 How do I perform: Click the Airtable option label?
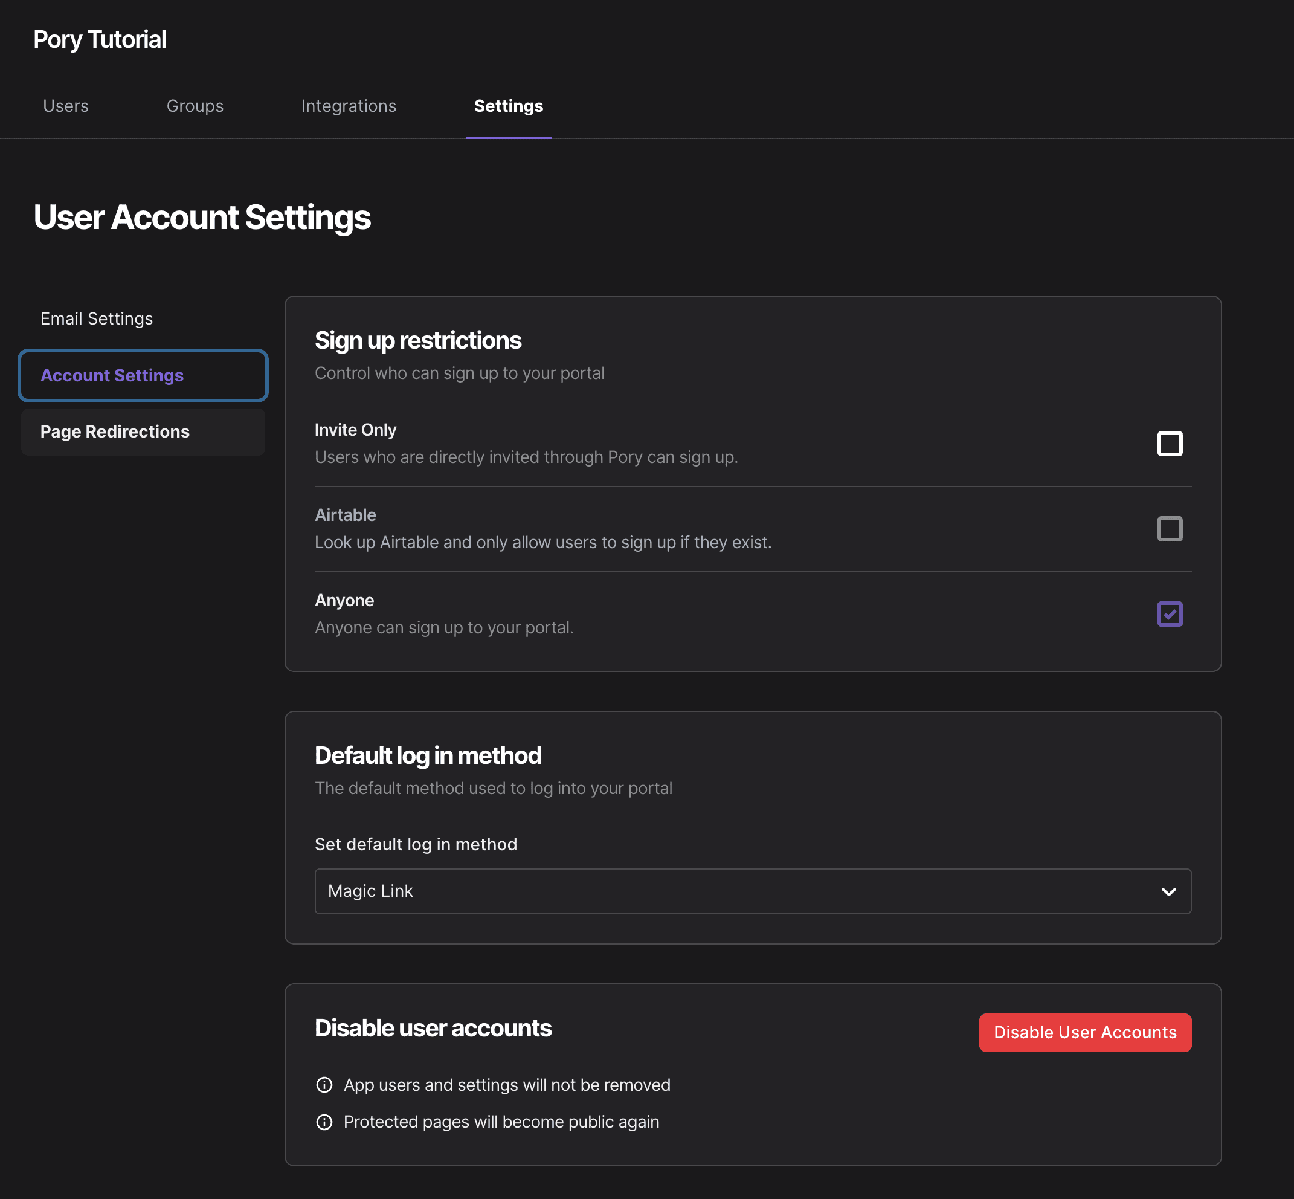point(345,515)
